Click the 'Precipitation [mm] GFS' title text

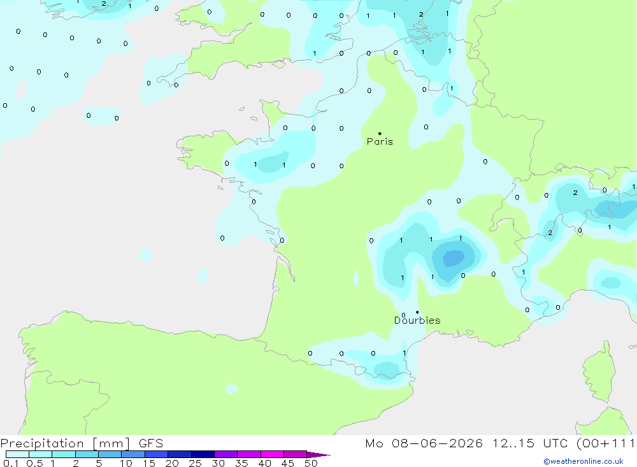[82, 443]
